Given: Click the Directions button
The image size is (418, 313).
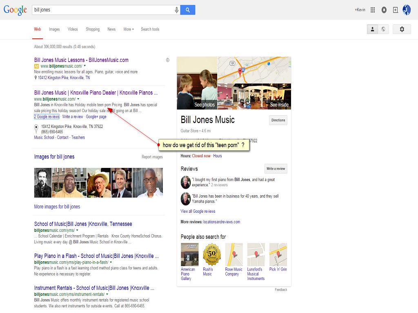Looking at the screenshot, I should 278,120.
